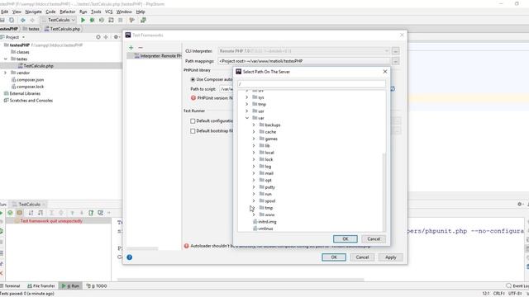This screenshot has width=529, height=297.
Task: Start debugging with the bug icon
Action: (92, 20)
